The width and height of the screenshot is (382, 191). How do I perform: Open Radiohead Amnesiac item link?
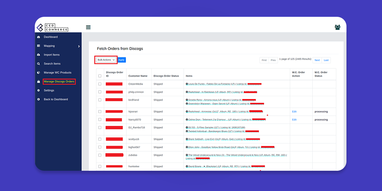pos(224,112)
